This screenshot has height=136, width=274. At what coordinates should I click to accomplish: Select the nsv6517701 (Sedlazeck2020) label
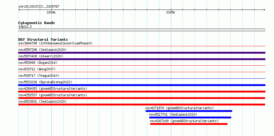point(173,114)
